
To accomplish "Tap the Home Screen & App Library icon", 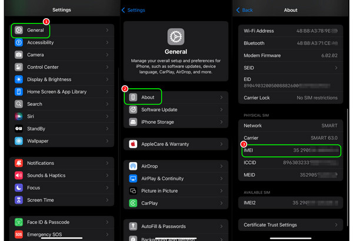I will 19,92.
